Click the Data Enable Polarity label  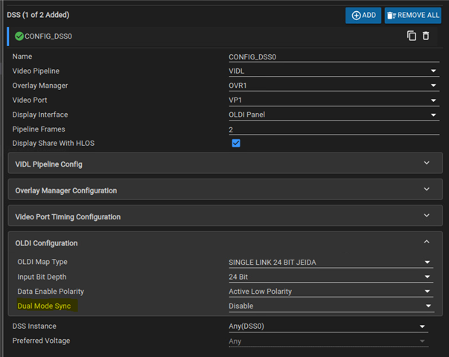point(51,292)
